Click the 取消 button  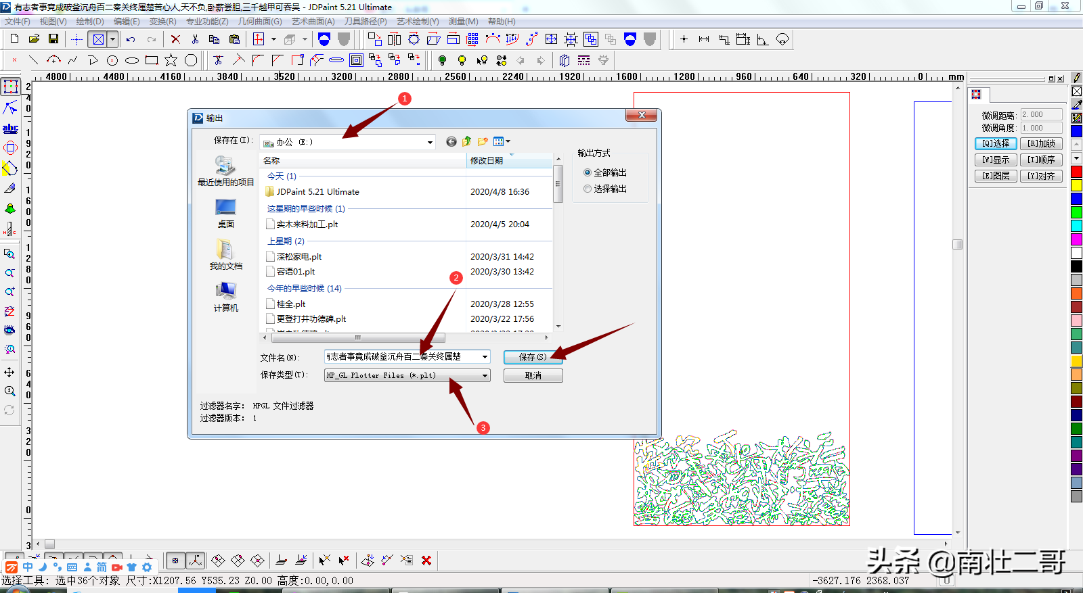coord(533,375)
